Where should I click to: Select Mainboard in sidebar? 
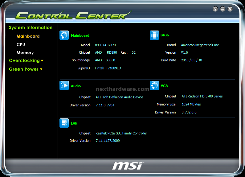tap(28, 36)
